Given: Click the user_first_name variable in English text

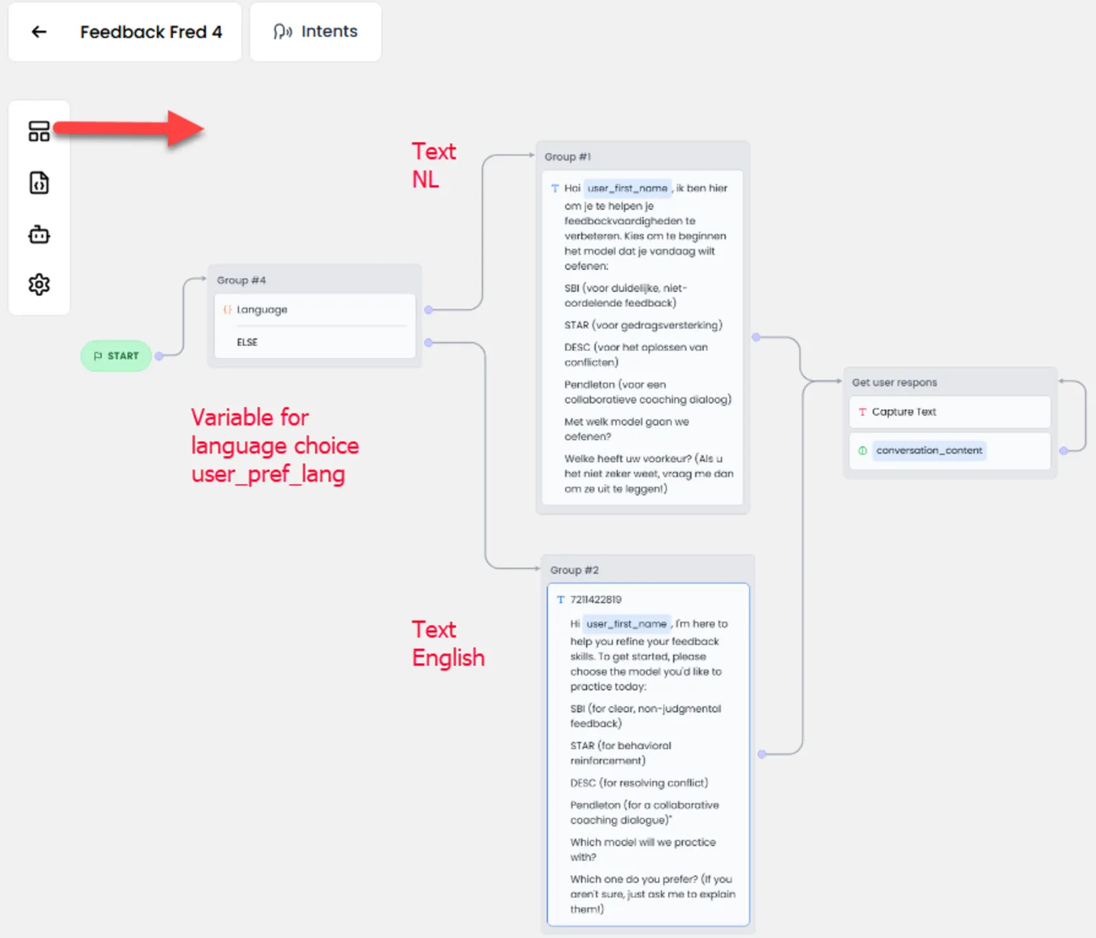Looking at the screenshot, I should pyautogui.click(x=626, y=624).
